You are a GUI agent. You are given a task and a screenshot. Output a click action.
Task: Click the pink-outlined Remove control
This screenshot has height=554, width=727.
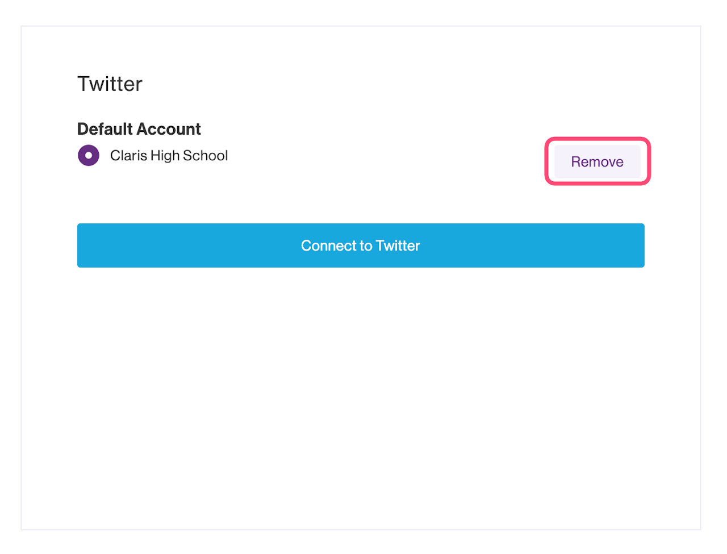pos(597,161)
